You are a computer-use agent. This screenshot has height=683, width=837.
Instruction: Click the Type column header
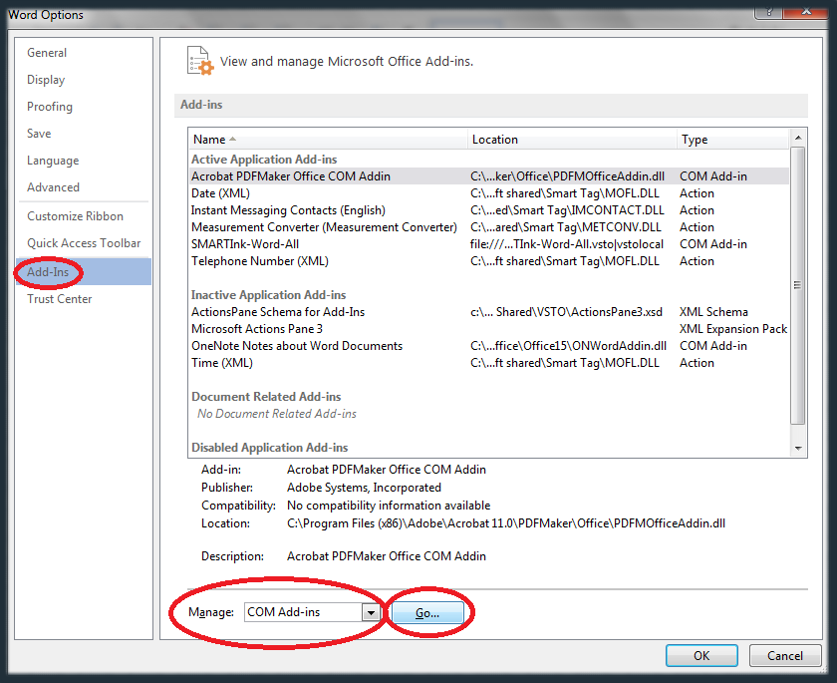(x=695, y=140)
